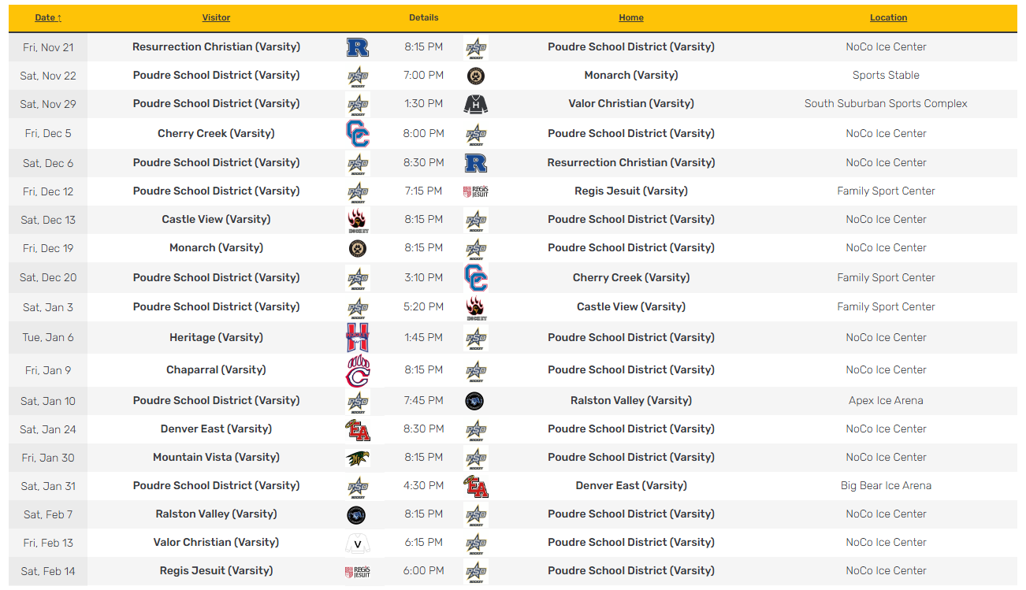The image size is (1026, 590).
Task: Click Mountain Vista eagle logo, Jan 30 row
Action: pyautogui.click(x=358, y=458)
